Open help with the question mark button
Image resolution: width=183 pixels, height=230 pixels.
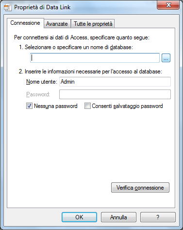(x=158, y=217)
